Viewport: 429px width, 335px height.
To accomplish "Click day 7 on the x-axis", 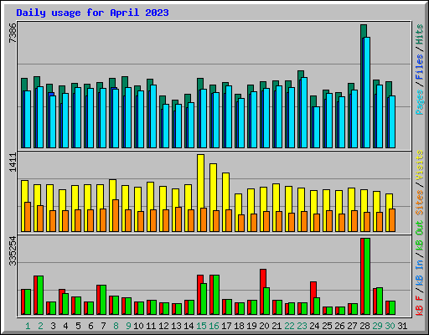I will pyautogui.click(x=103, y=326).
